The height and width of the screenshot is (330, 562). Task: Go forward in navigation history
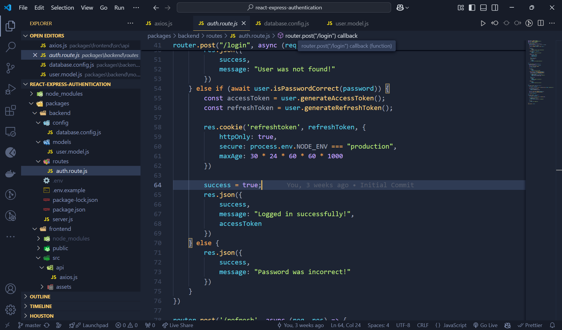coord(167,8)
